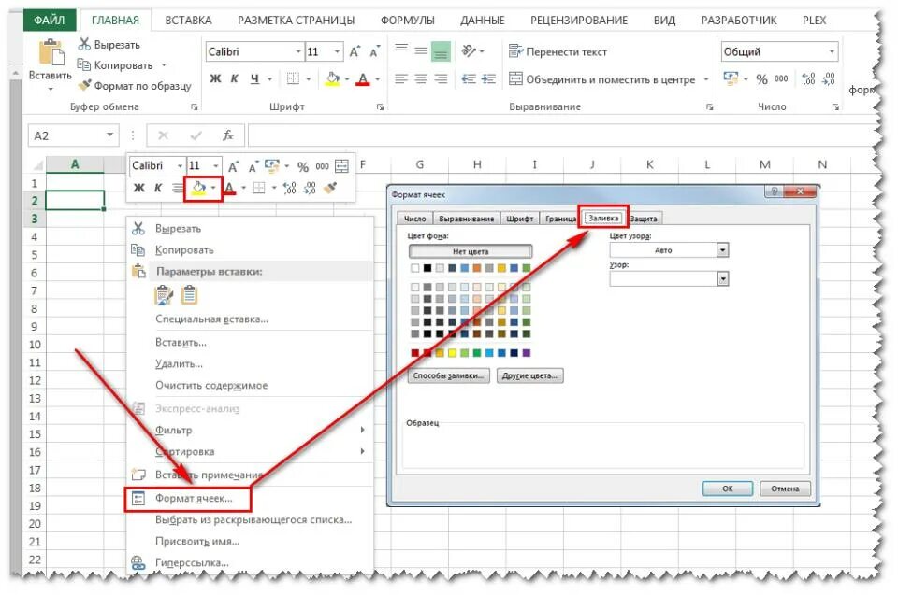Expand the Фильтр submenu arrow
898x595 pixels.
(363, 430)
